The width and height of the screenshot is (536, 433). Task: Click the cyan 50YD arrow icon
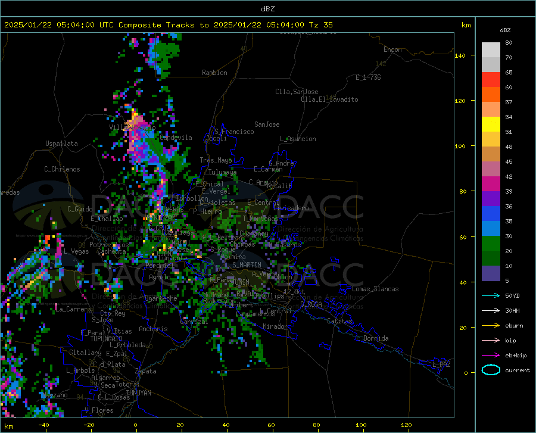pyautogui.click(x=491, y=295)
